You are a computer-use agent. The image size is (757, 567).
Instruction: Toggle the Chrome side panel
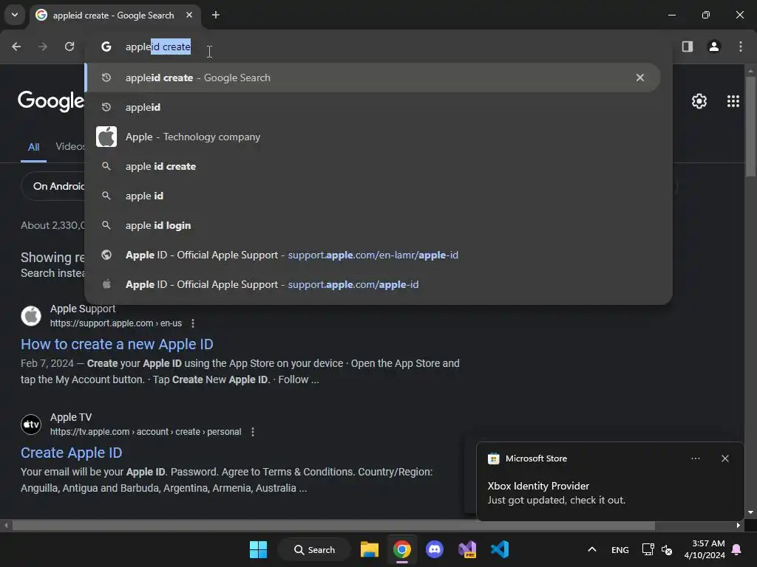[687, 47]
